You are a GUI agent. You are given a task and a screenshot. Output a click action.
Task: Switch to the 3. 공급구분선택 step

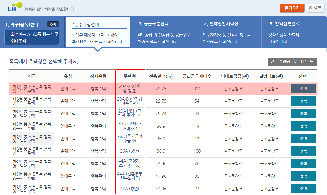tap(154, 24)
